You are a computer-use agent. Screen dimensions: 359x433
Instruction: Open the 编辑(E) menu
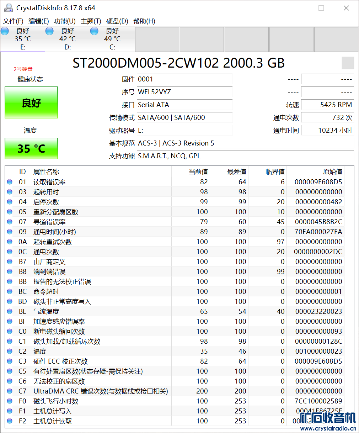pos(38,21)
